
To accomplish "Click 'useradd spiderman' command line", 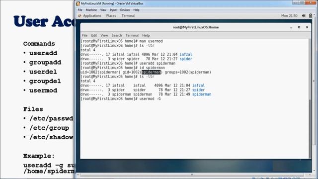I will pos(128,63).
